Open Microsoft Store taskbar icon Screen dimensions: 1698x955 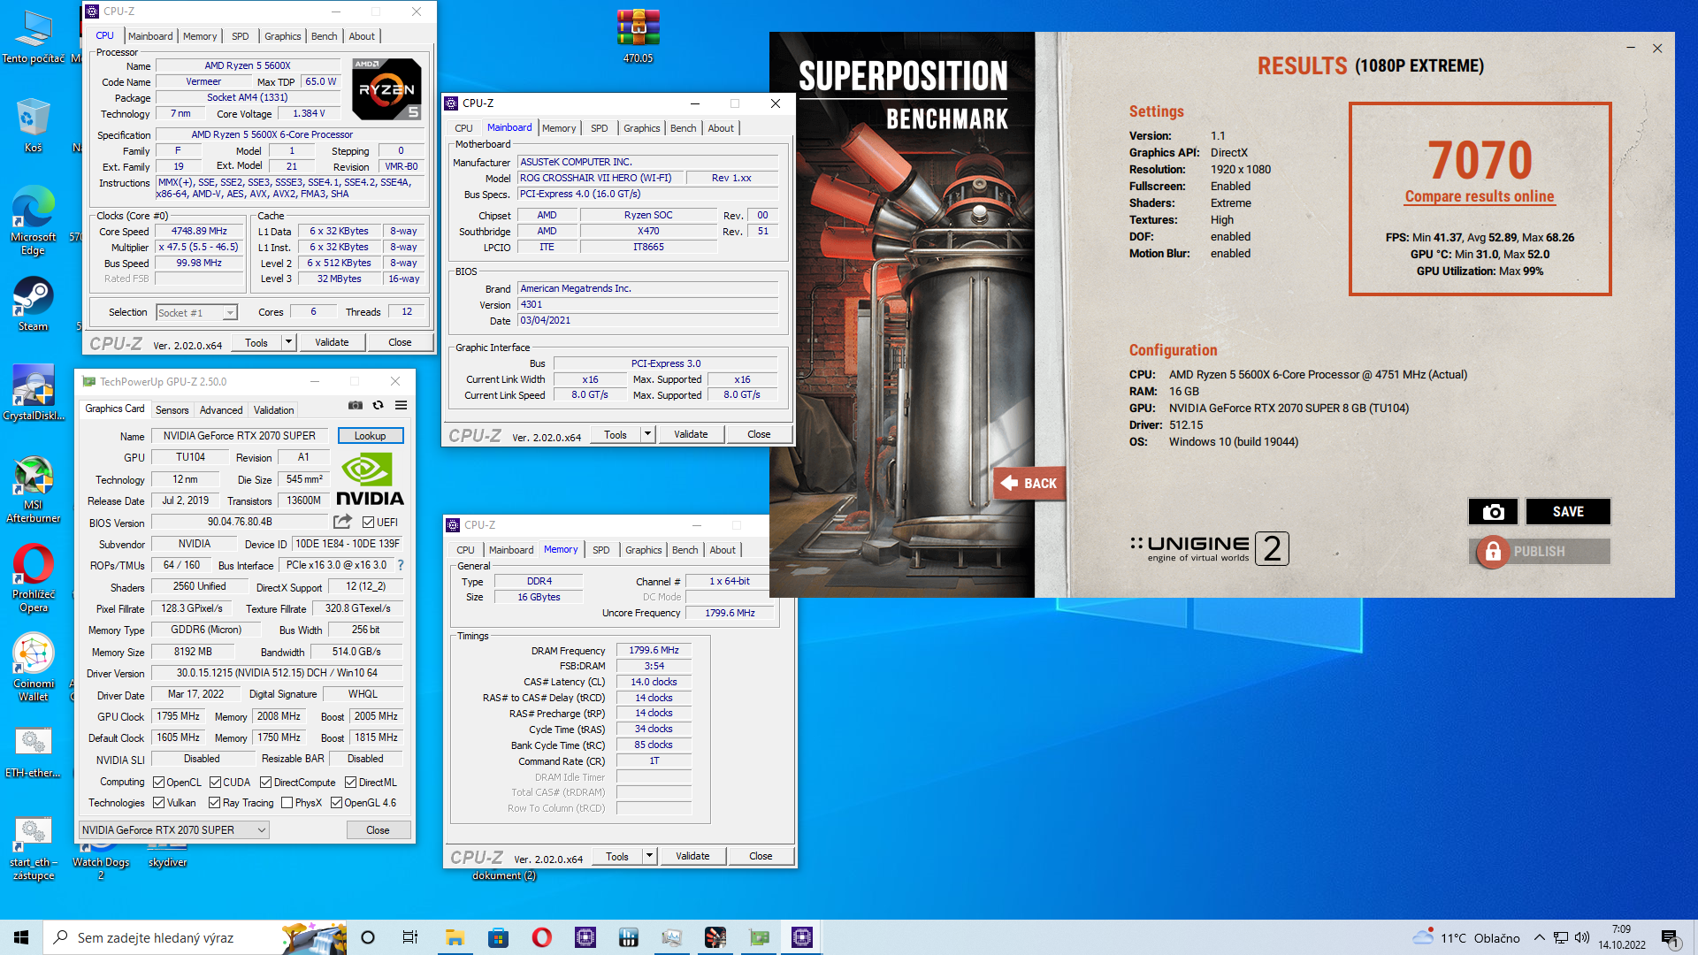tap(498, 937)
